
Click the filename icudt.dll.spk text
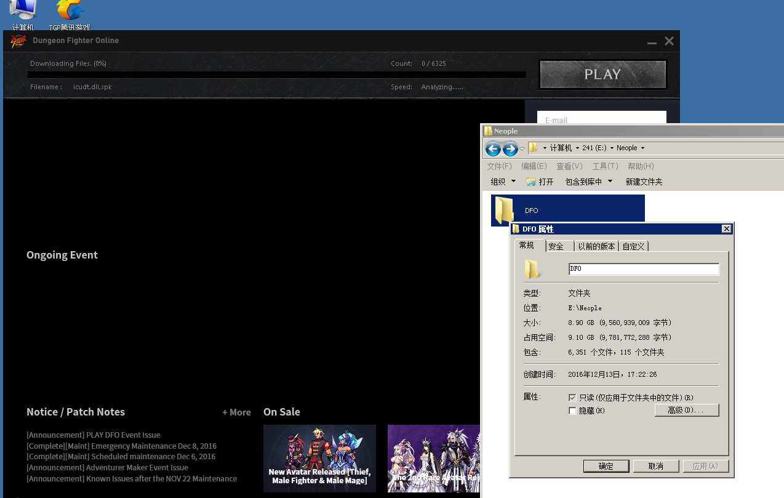click(x=92, y=87)
